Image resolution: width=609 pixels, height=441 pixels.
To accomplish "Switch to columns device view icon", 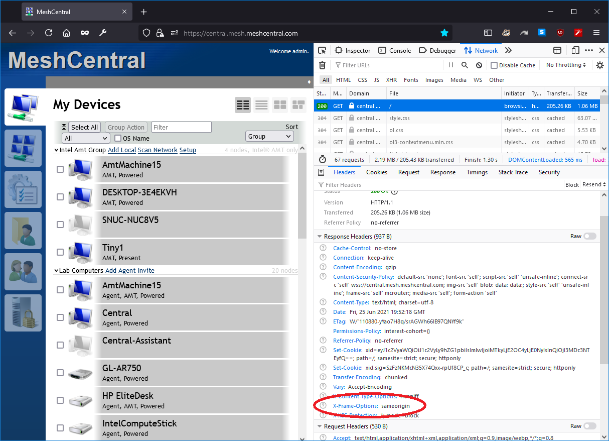I will (243, 104).
